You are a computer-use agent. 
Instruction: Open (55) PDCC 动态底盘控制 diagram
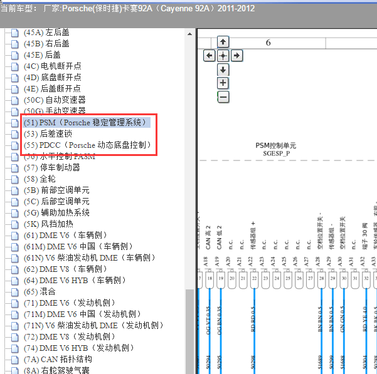click(87, 145)
